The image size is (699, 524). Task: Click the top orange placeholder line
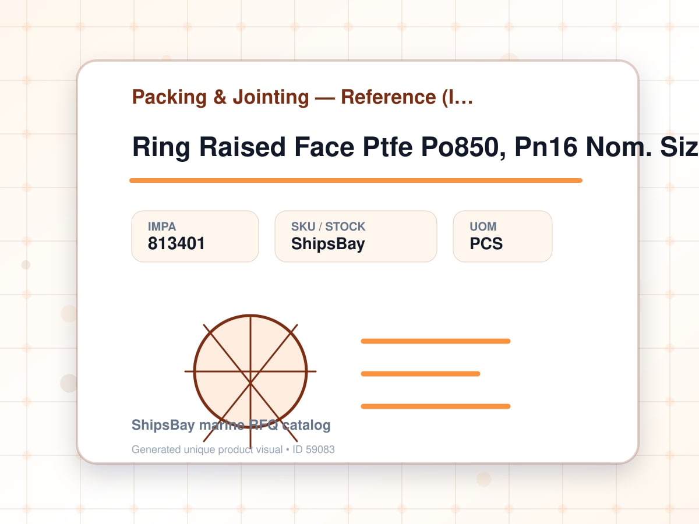point(436,341)
